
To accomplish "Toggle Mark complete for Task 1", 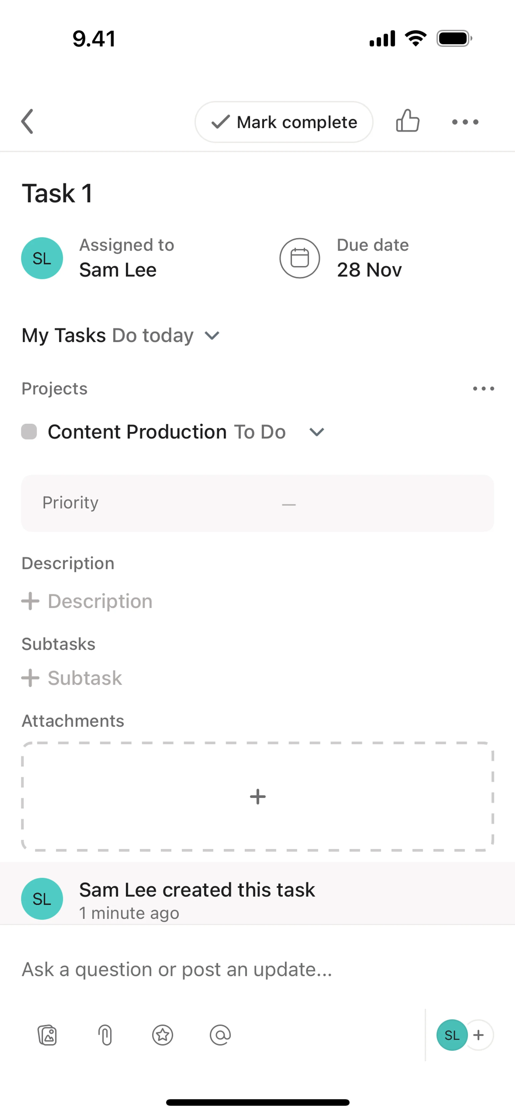I will pyautogui.click(x=284, y=122).
